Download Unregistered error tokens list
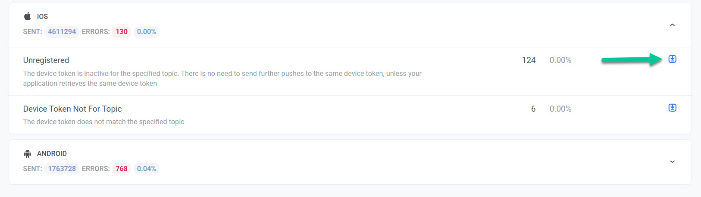The height and width of the screenshot is (197, 701). tap(672, 59)
